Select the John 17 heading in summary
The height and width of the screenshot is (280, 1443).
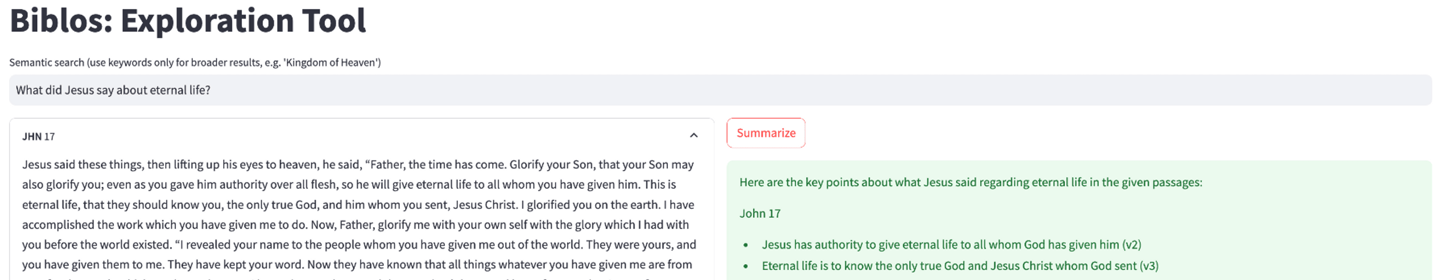[x=760, y=214]
